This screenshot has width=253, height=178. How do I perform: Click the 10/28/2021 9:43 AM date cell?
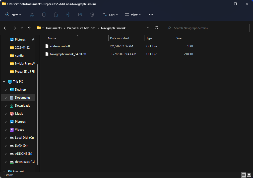click(123, 54)
